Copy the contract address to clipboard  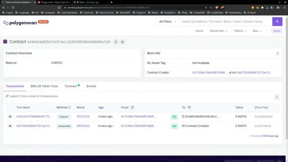(x=116, y=42)
